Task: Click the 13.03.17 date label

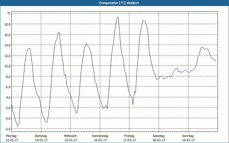Action: (12, 140)
